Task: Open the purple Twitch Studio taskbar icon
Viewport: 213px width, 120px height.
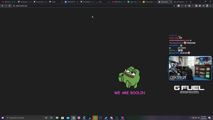Action: pyautogui.click(x=122, y=118)
